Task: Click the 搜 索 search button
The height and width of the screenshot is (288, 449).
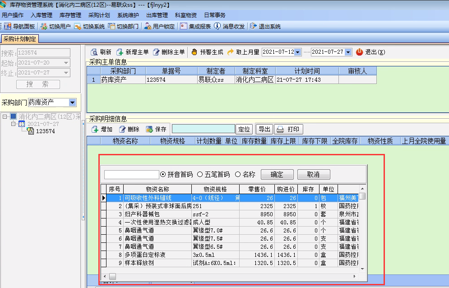Action: coord(38,84)
